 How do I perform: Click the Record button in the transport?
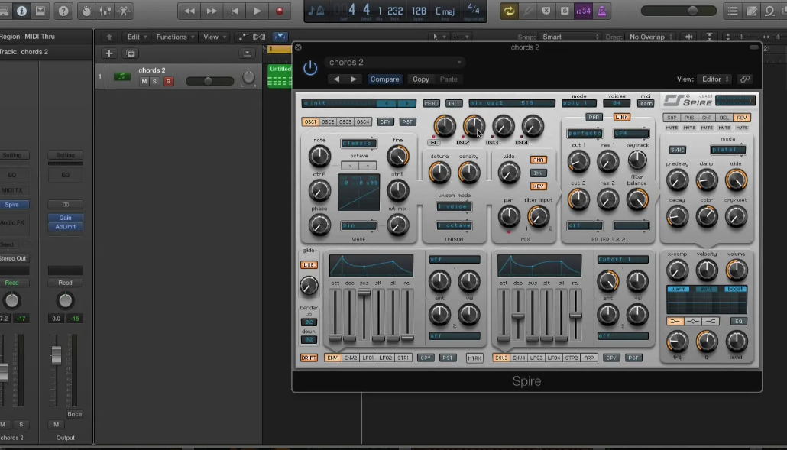point(280,11)
